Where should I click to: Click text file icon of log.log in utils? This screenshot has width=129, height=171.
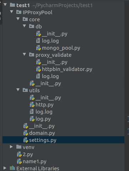(x=32, y=111)
